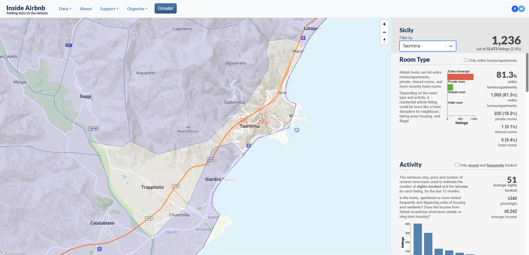
Task: Click the Sicily region heading
Action: point(406,30)
